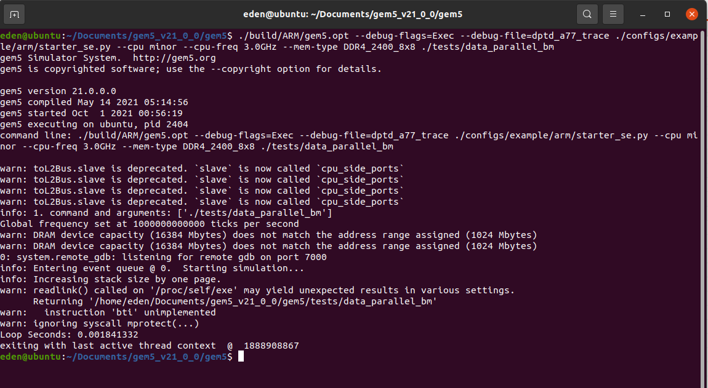This screenshot has width=708, height=388.
Task: Click the 'bti' unimplemented warning line
Action: point(108,312)
